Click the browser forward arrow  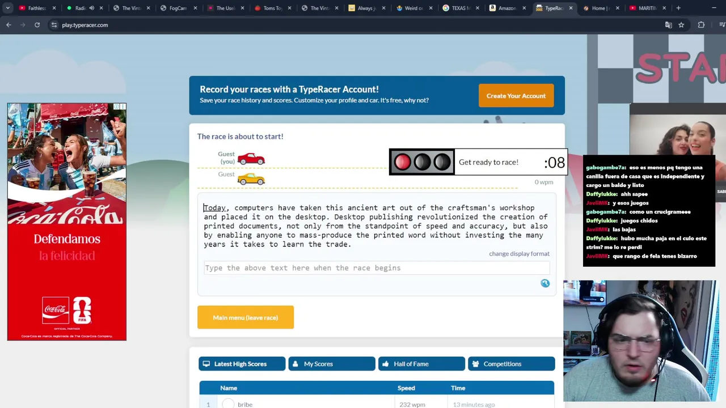[23, 25]
